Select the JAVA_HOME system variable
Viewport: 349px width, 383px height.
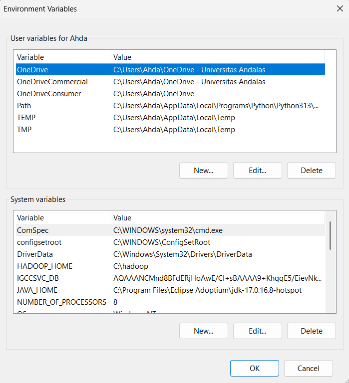(x=37, y=290)
